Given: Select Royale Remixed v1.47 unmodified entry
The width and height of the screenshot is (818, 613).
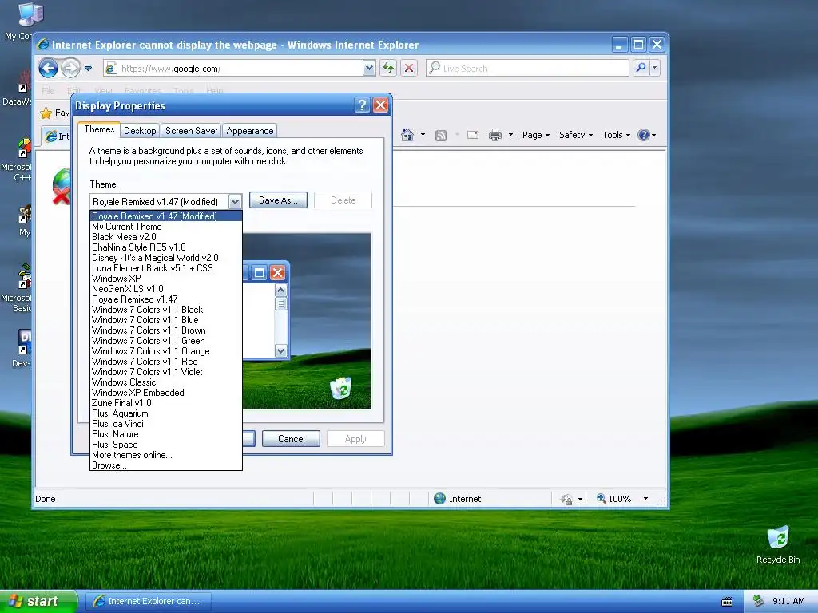Looking at the screenshot, I should (x=166, y=299).
